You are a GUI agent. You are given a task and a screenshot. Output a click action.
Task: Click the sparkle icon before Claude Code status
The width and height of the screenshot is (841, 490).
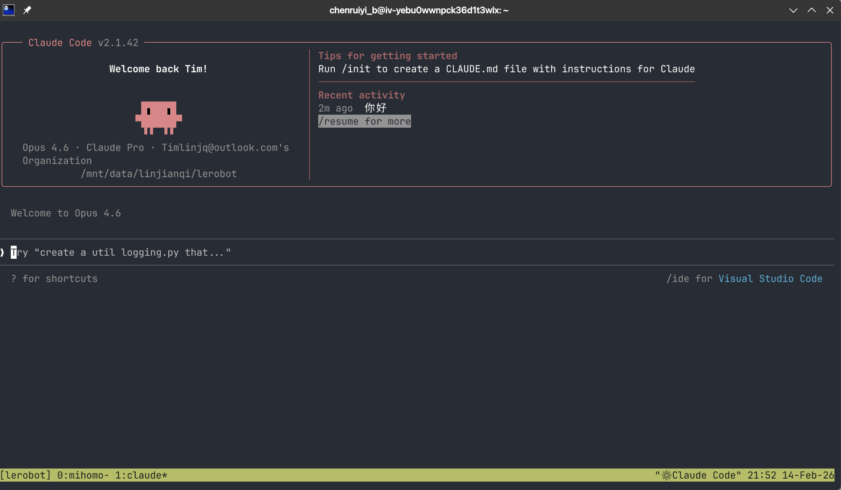(666, 475)
